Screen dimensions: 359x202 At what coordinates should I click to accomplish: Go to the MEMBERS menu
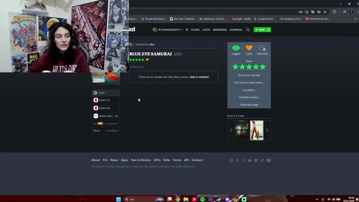[220, 30]
